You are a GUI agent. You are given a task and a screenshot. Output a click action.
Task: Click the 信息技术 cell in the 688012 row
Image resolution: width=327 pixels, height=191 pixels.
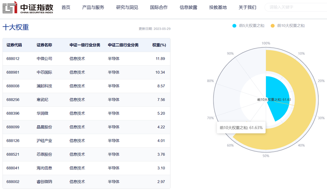[77, 59]
